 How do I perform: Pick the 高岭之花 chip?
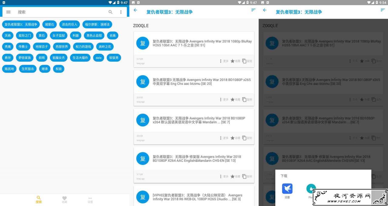[105, 47]
